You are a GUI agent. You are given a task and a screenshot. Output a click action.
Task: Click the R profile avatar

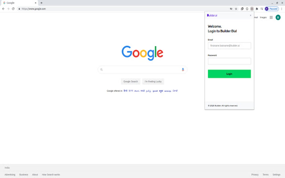(278, 17)
